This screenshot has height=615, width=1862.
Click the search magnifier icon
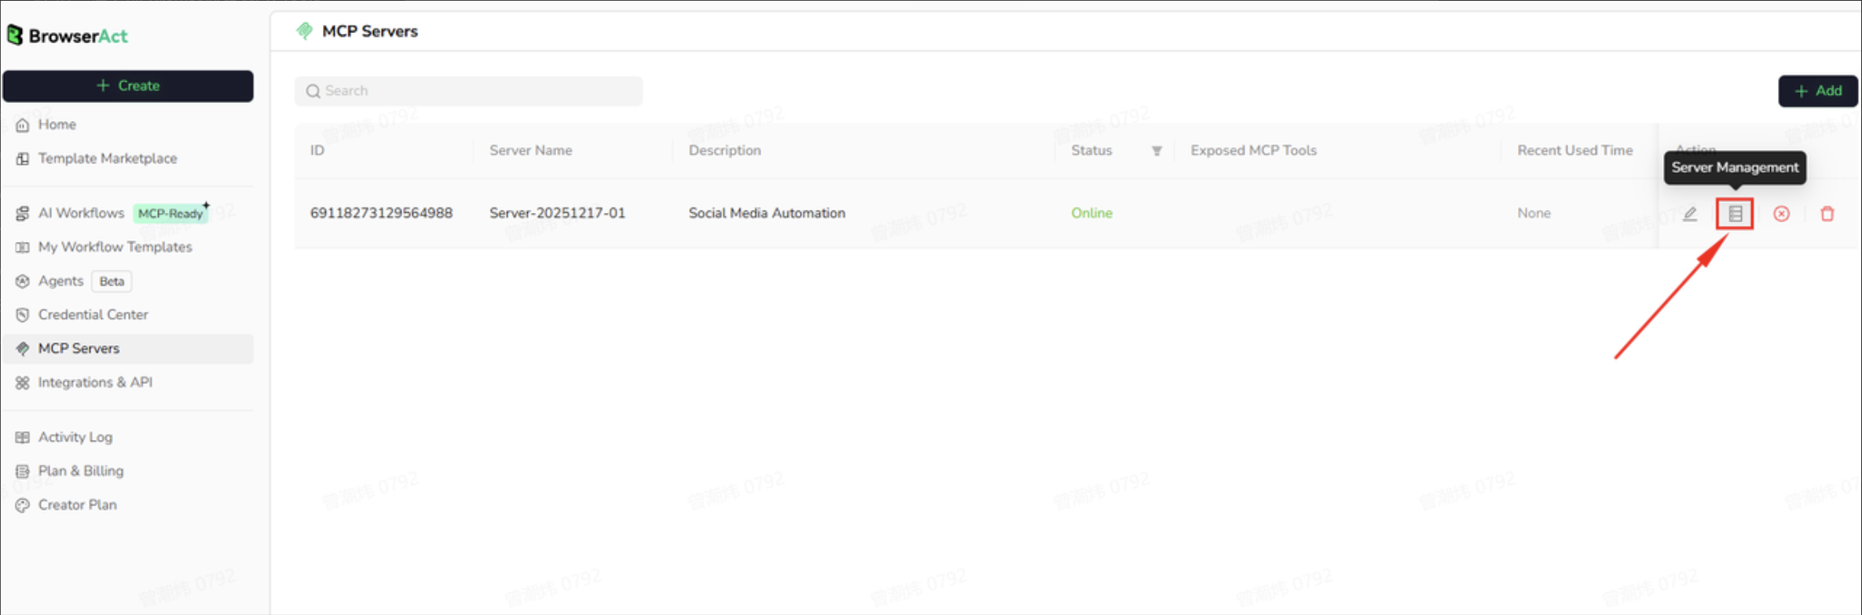pyautogui.click(x=313, y=91)
